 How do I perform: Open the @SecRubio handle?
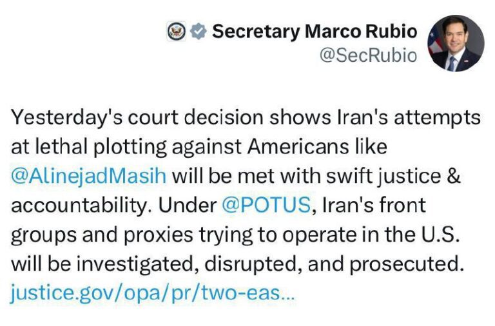coord(368,55)
